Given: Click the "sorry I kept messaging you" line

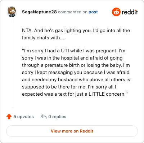Looking at the screenshot, I should pyautogui.click(x=76, y=73).
